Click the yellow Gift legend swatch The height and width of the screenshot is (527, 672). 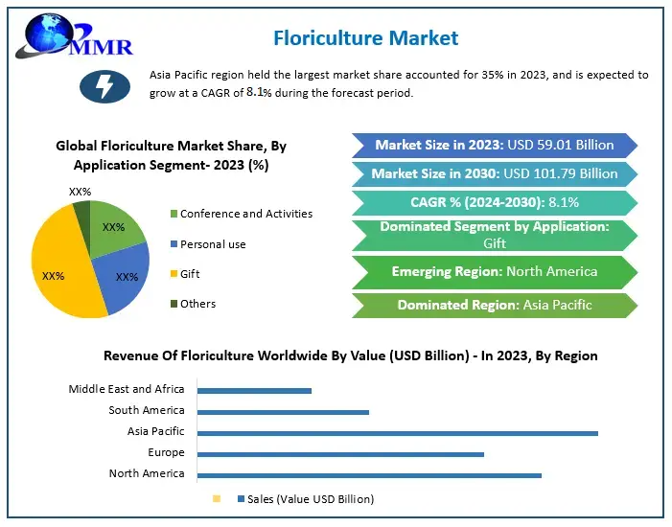(174, 274)
